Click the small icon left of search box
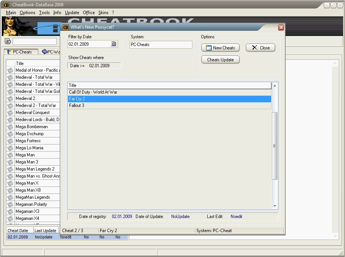The image size is (345, 257). (8, 41)
